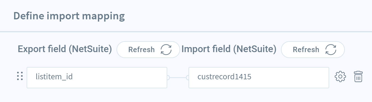Click the "Import field (NetSuite)" column label
The height and width of the screenshot is (102, 372).
point(229,49)
